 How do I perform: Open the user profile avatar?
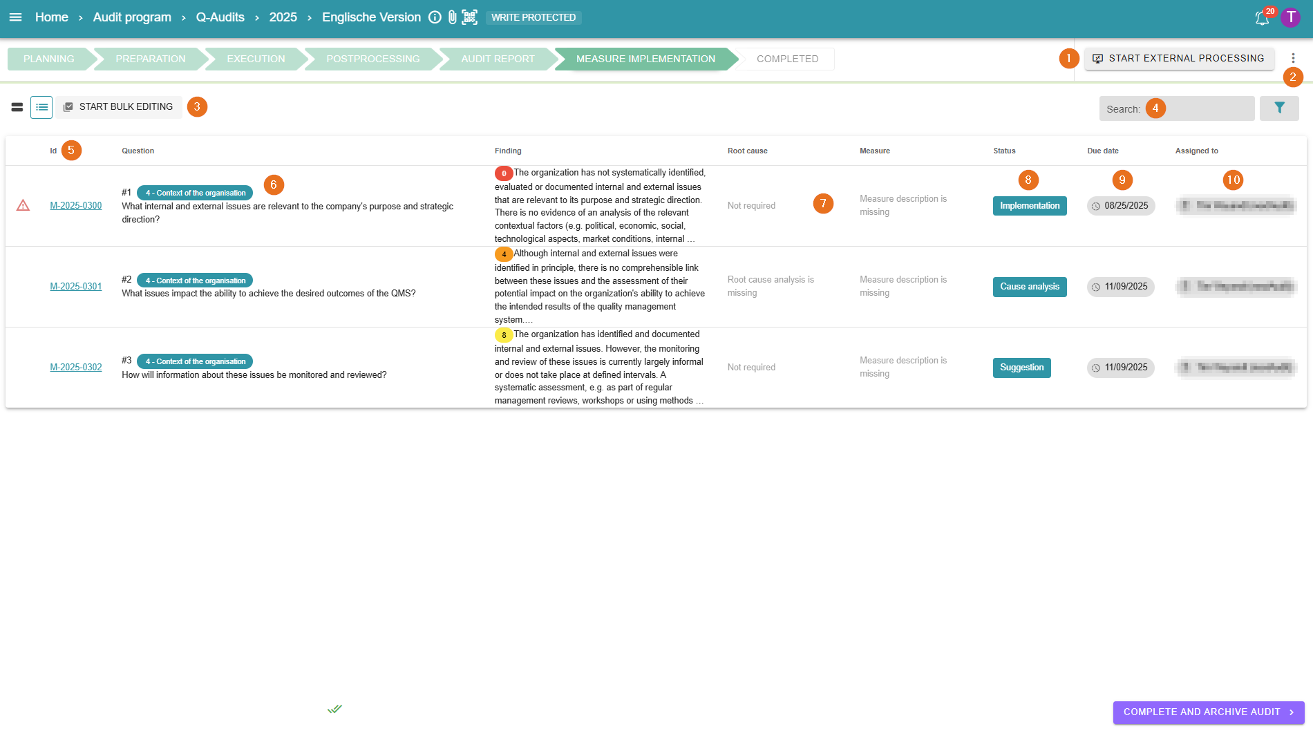[1290, 17]
